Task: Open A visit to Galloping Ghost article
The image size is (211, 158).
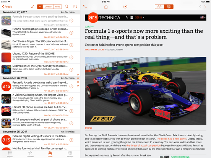Action: click(x=40, y=98)
